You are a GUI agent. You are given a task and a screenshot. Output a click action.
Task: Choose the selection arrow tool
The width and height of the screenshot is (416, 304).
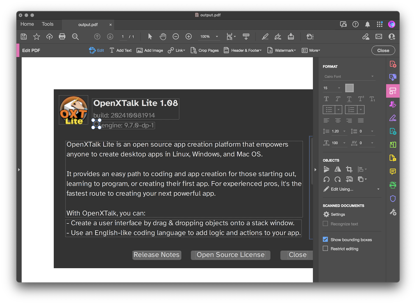[x=150, y=37]
